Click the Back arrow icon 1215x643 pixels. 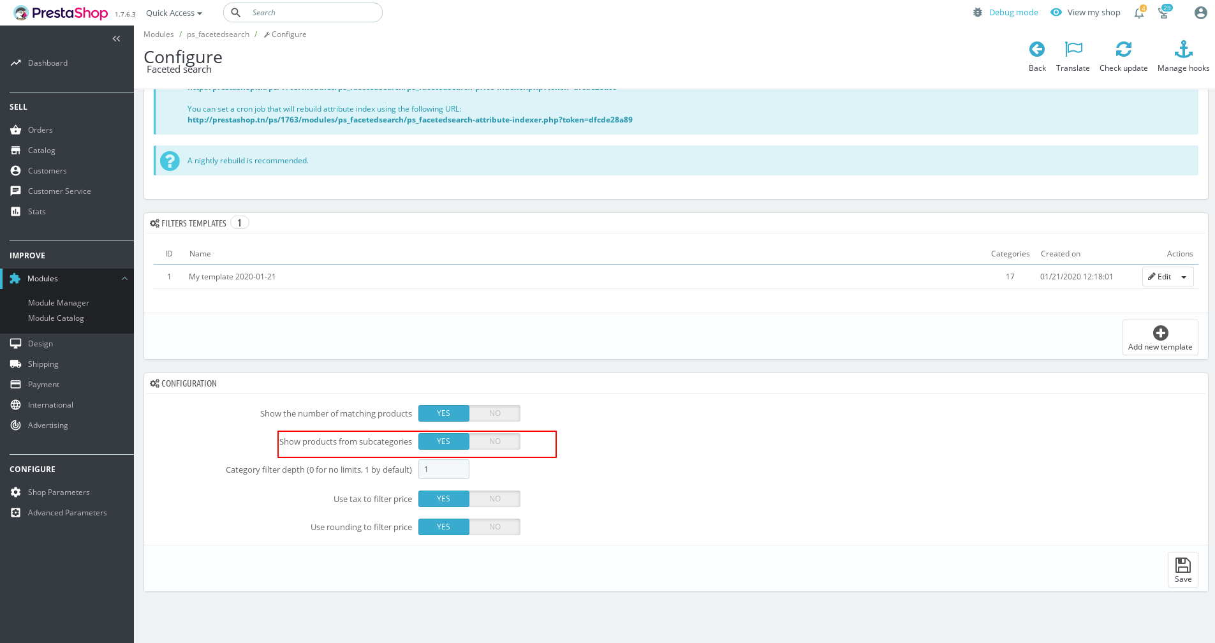(1037, 49)
